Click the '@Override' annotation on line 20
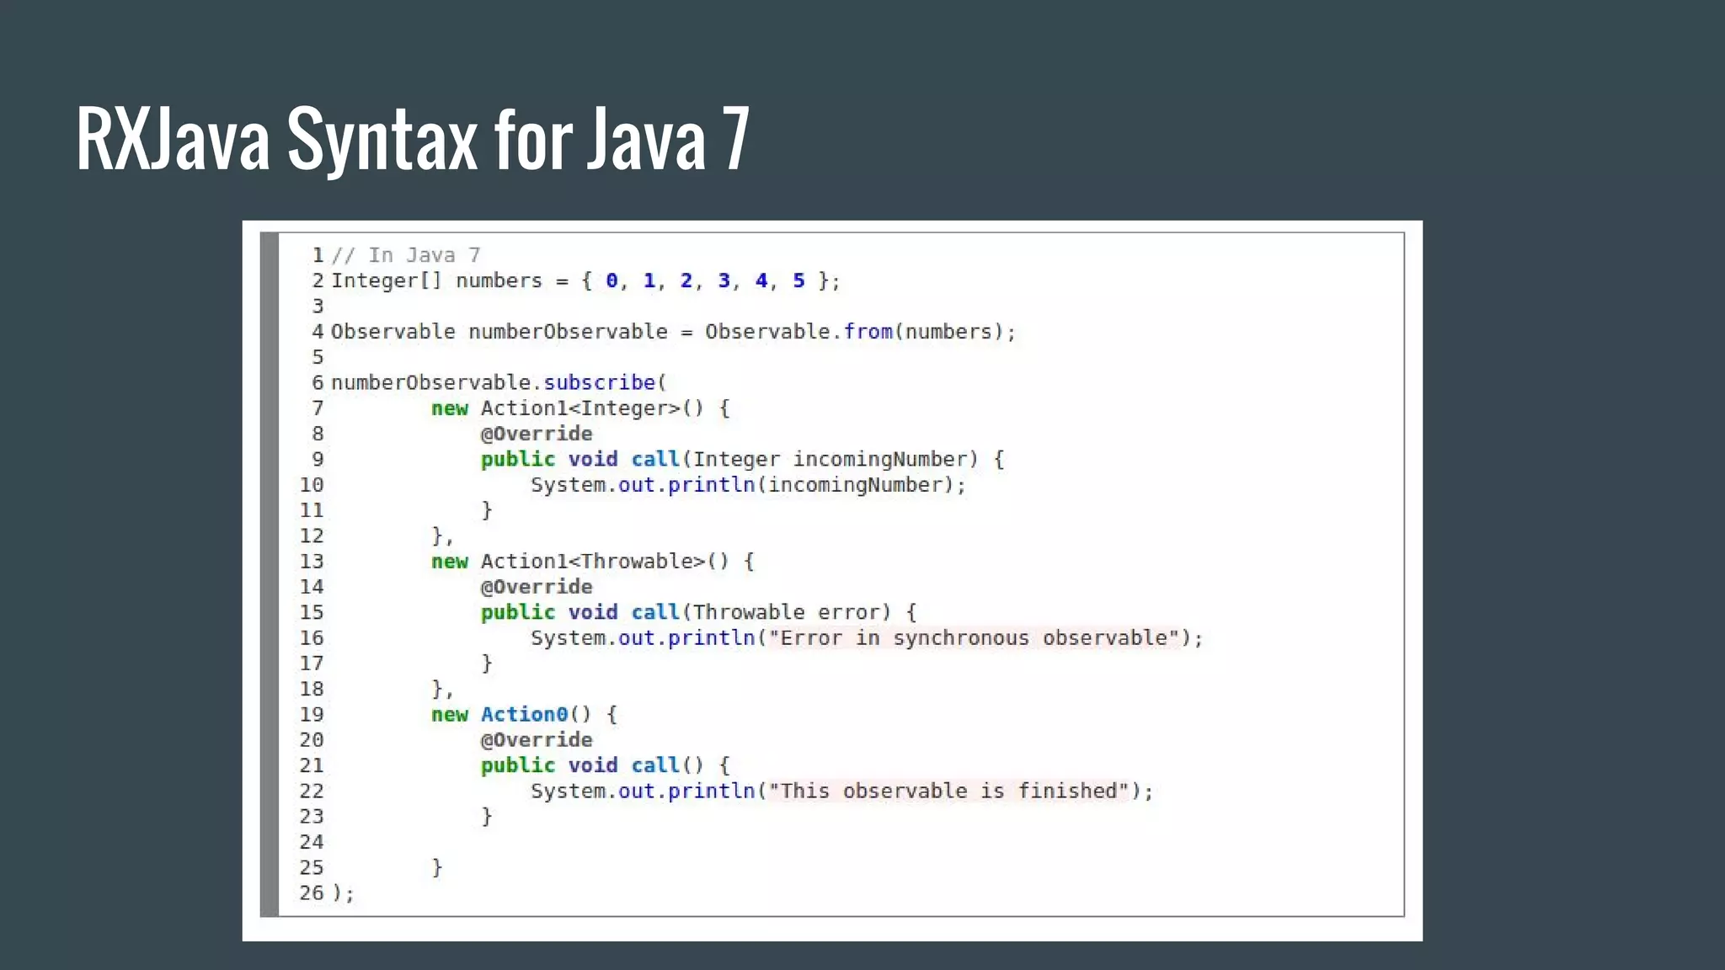Viewport: 1725px width, 970px height. [x=537, y=740]
